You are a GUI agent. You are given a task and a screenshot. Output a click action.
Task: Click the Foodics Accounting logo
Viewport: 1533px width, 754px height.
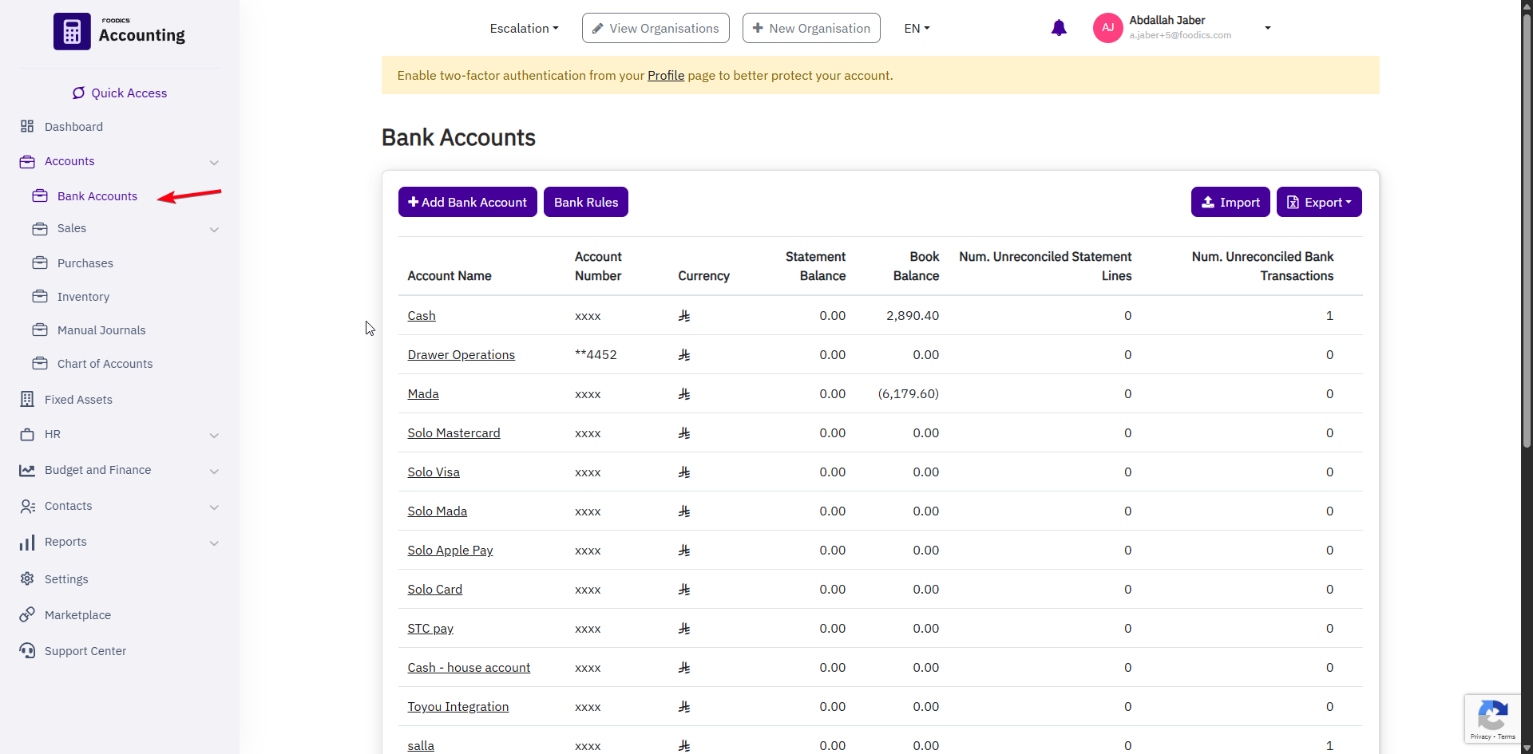pos(120,32)
